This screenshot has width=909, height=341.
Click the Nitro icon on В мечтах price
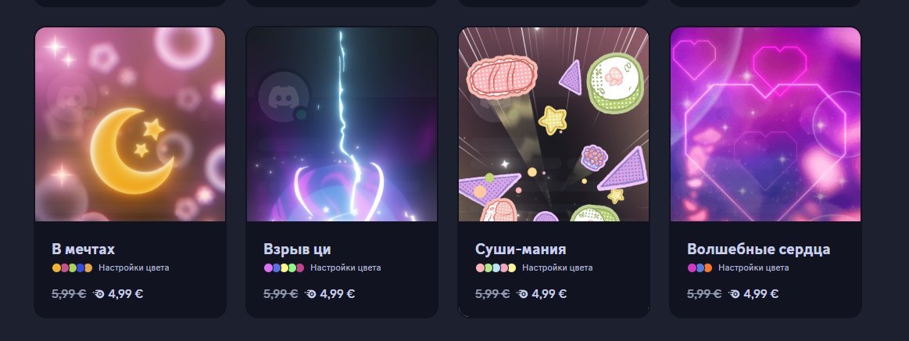tap(98, 294)
